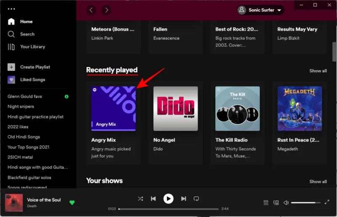Toggle shuffle playback
This screenshot has width=337, height=217.
coord(141,198)
